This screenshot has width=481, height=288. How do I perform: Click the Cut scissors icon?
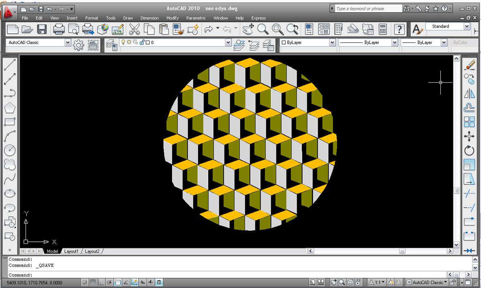135,30
